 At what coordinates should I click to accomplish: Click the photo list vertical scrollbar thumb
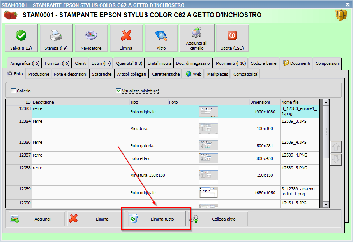326,132
